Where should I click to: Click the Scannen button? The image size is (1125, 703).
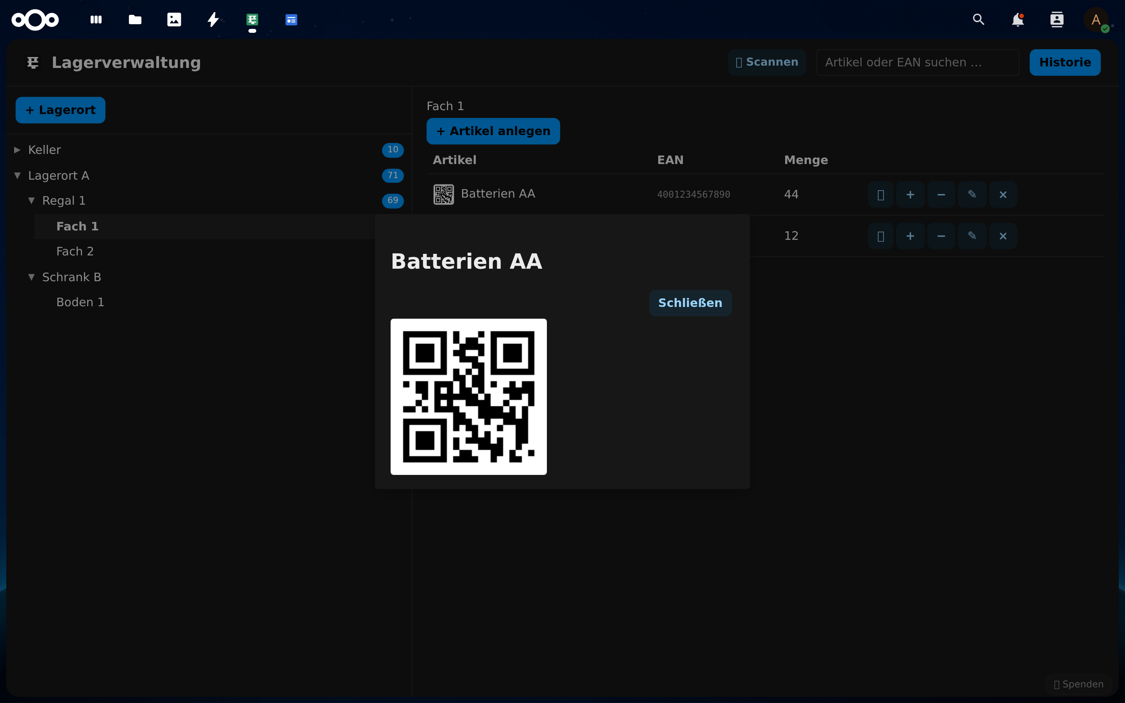pyautogui.click(x=766, y=62)
